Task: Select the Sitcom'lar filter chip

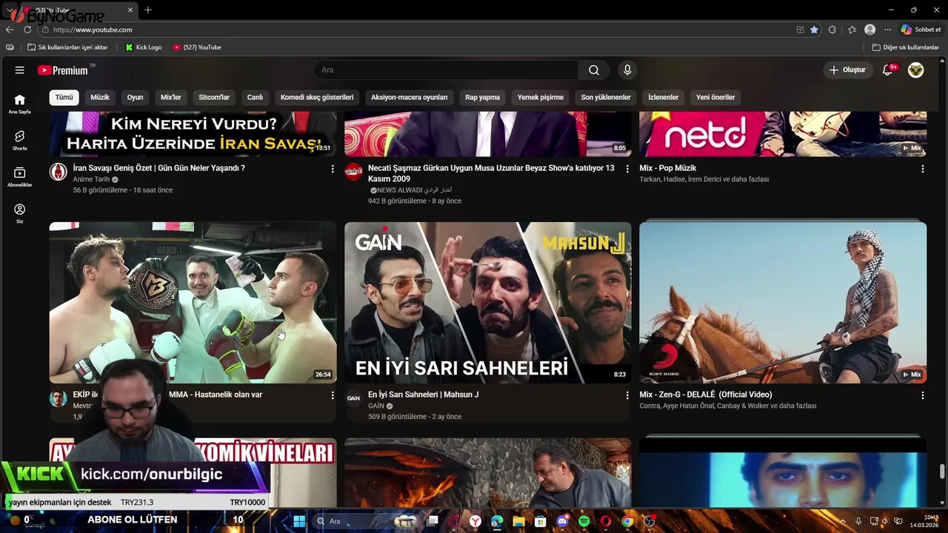Action: 214,97
